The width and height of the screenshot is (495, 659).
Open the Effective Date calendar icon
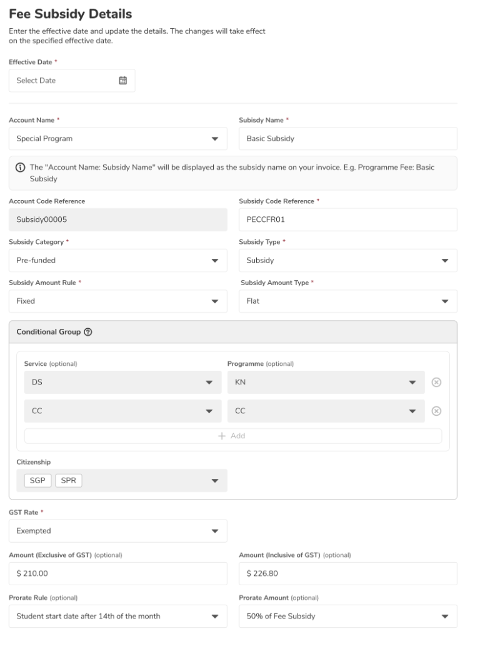click(x=122, y=80)
